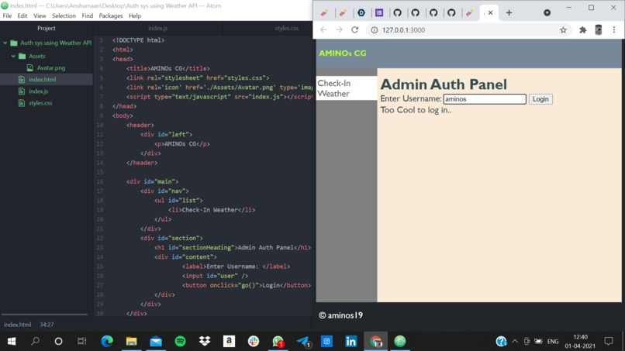Go back in Chrome history
The image size is (625, 351).
[323, 30]
